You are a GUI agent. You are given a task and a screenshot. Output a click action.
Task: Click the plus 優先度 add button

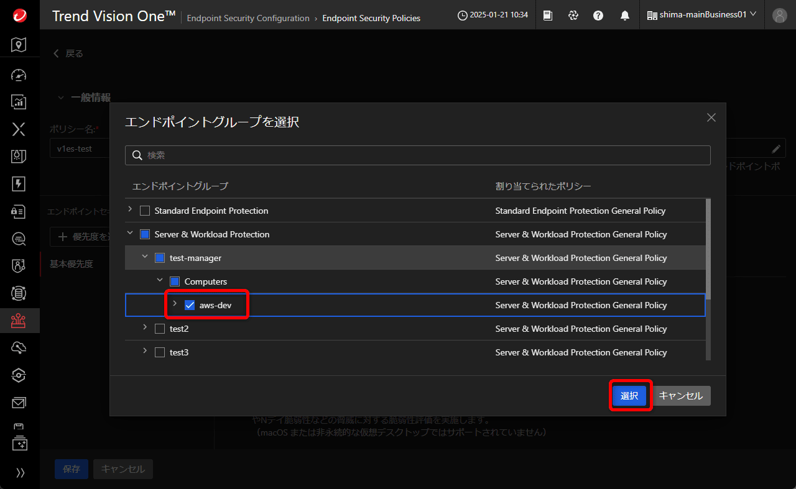click(80, 237)
